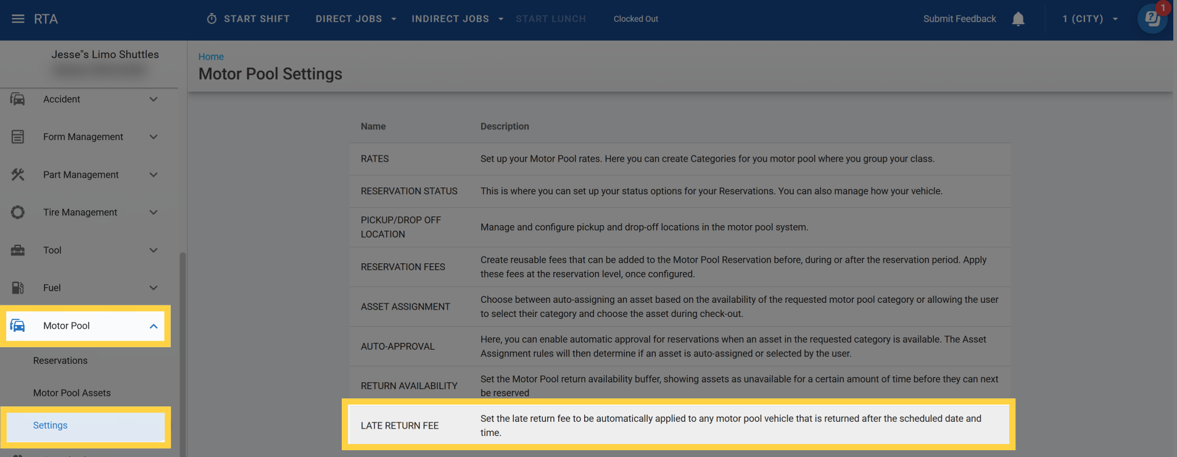The image size is (1177, 457).
Task: Click the Part Management tools icon
Action: click(x=18, y=175)
